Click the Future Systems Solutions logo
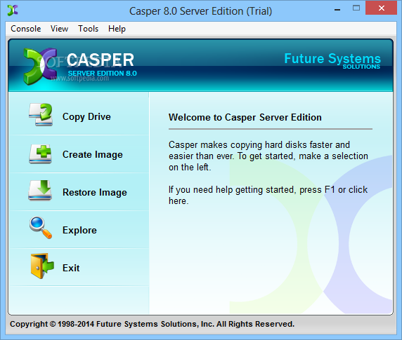Viewport: 402px width, 340px height. click(x=332, y=61)
